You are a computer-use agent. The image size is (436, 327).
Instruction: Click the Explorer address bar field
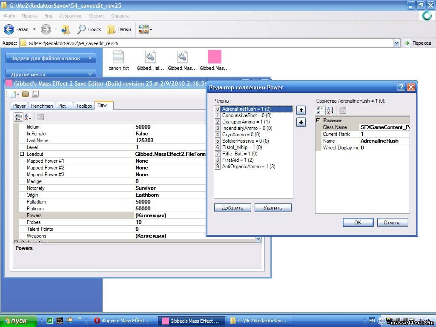[207, 43]
